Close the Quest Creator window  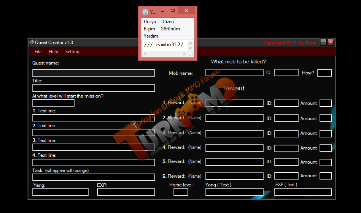(x=331, y=42)
